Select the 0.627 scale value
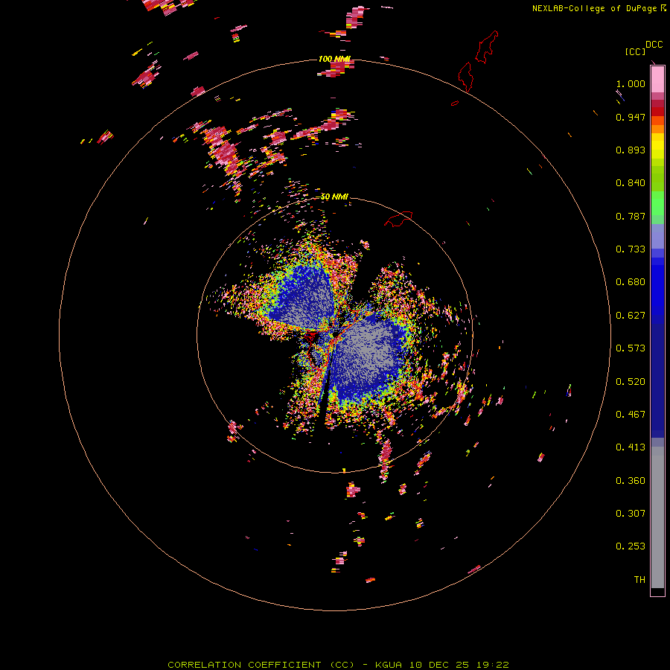Image resolution: width=670 pixels, height=670 pixels. [x=631, y=316]
